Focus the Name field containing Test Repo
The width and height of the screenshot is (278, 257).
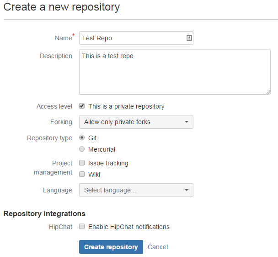pos(133,38)
